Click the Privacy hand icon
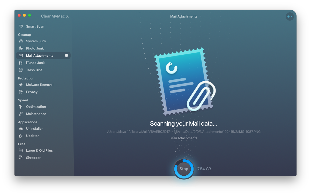311x195 pixels. pyautogui.click(x=21, y=92)
